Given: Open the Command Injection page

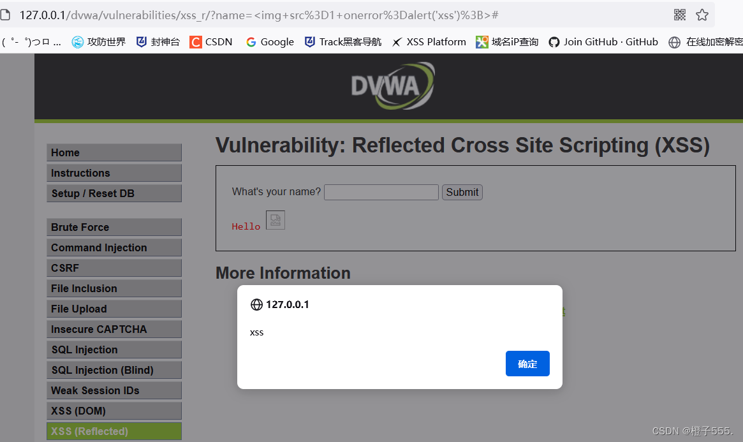Looking at the screenshot, I should (x=114, y=247).
